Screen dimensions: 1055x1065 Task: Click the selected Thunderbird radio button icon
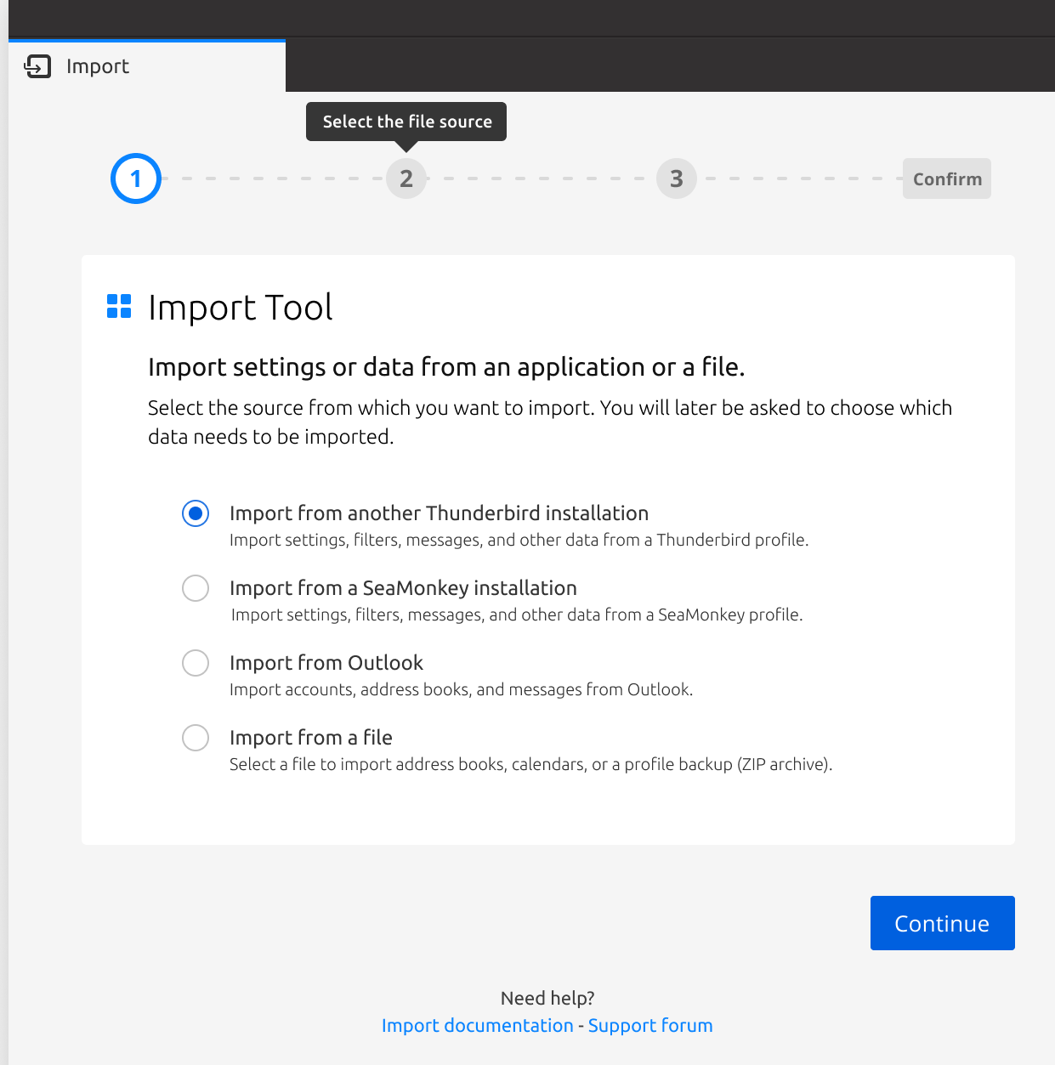195,513
